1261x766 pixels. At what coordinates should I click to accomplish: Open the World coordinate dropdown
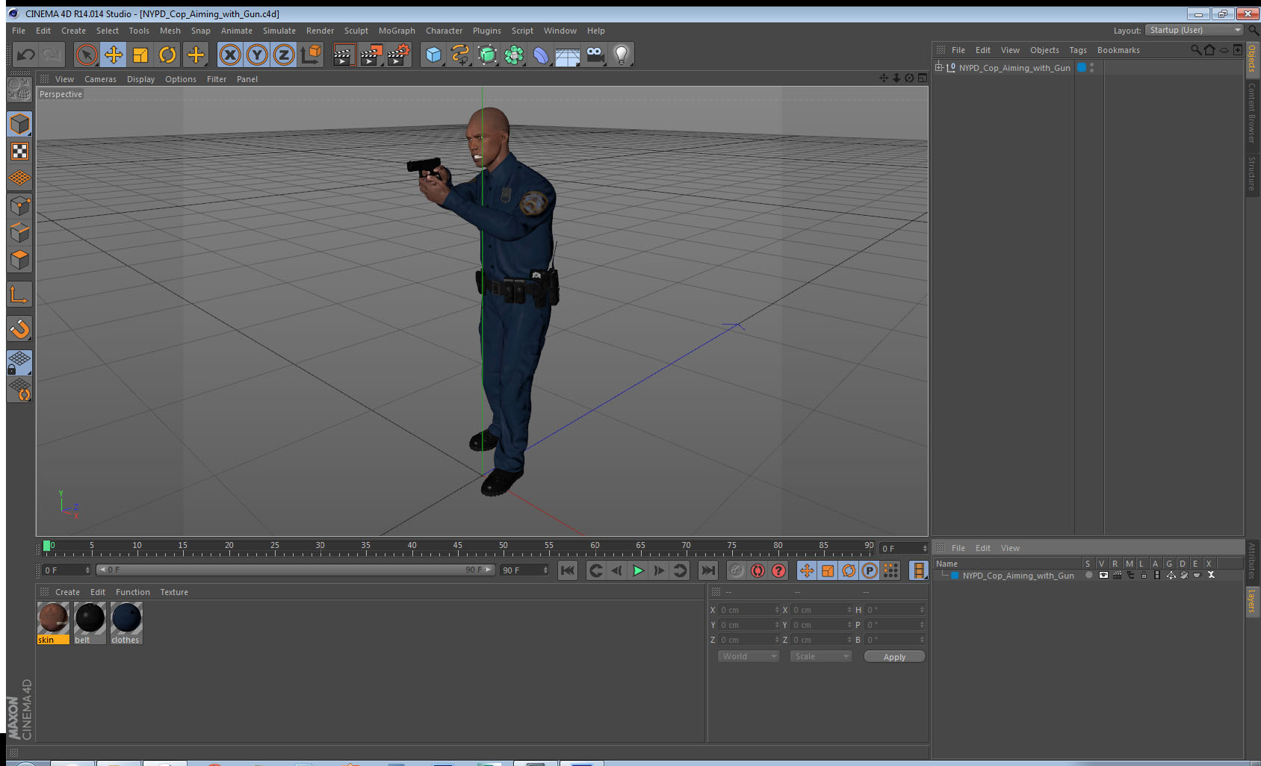pos(749,656)
